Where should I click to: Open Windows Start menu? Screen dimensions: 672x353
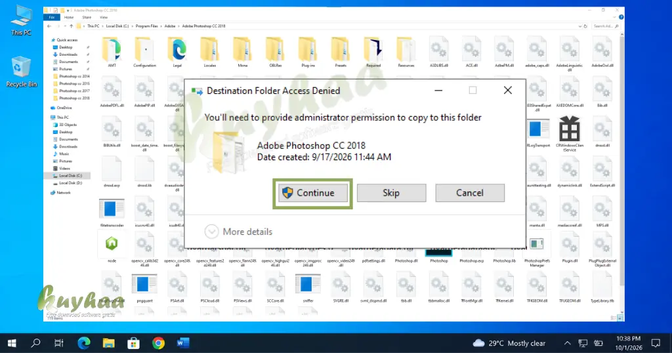12,343
